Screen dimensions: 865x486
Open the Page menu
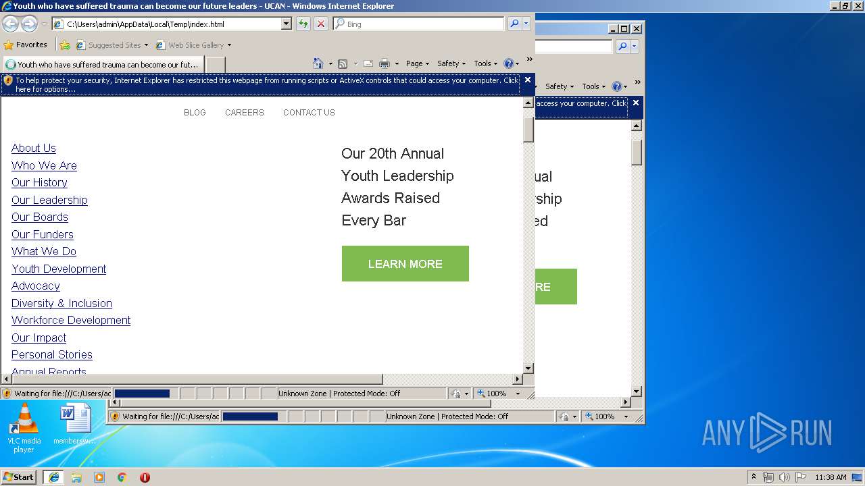point(417,63)
